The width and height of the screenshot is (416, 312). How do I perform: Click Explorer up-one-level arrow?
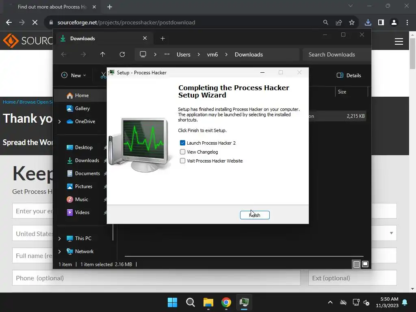103,54
